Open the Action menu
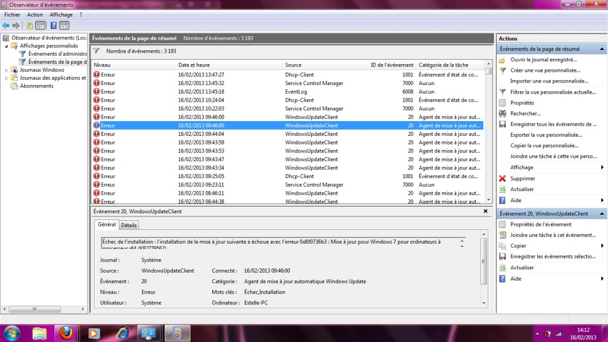Screen dimensions: 608x342 (x=35, y=15)
